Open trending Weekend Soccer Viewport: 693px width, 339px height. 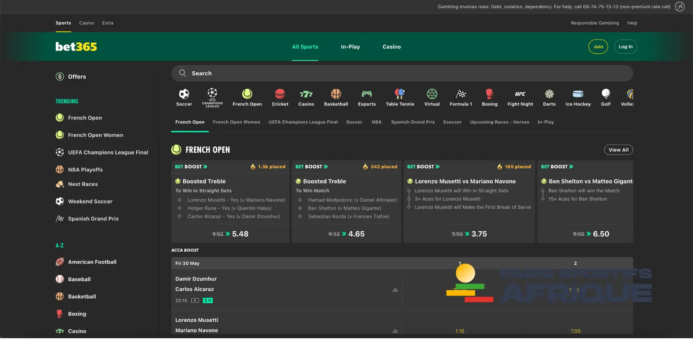click(84, 201)
